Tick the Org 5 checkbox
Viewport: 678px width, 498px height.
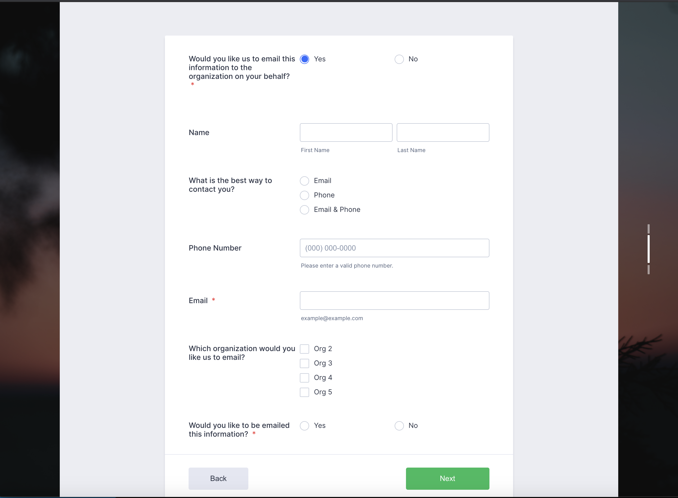click(x=304, y=392)
